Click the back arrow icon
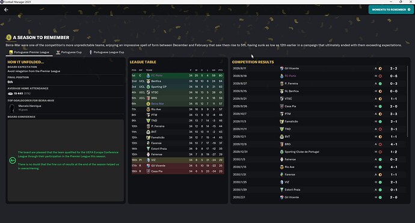The height and width of the screenshot is (223, 415). [6, 10]
